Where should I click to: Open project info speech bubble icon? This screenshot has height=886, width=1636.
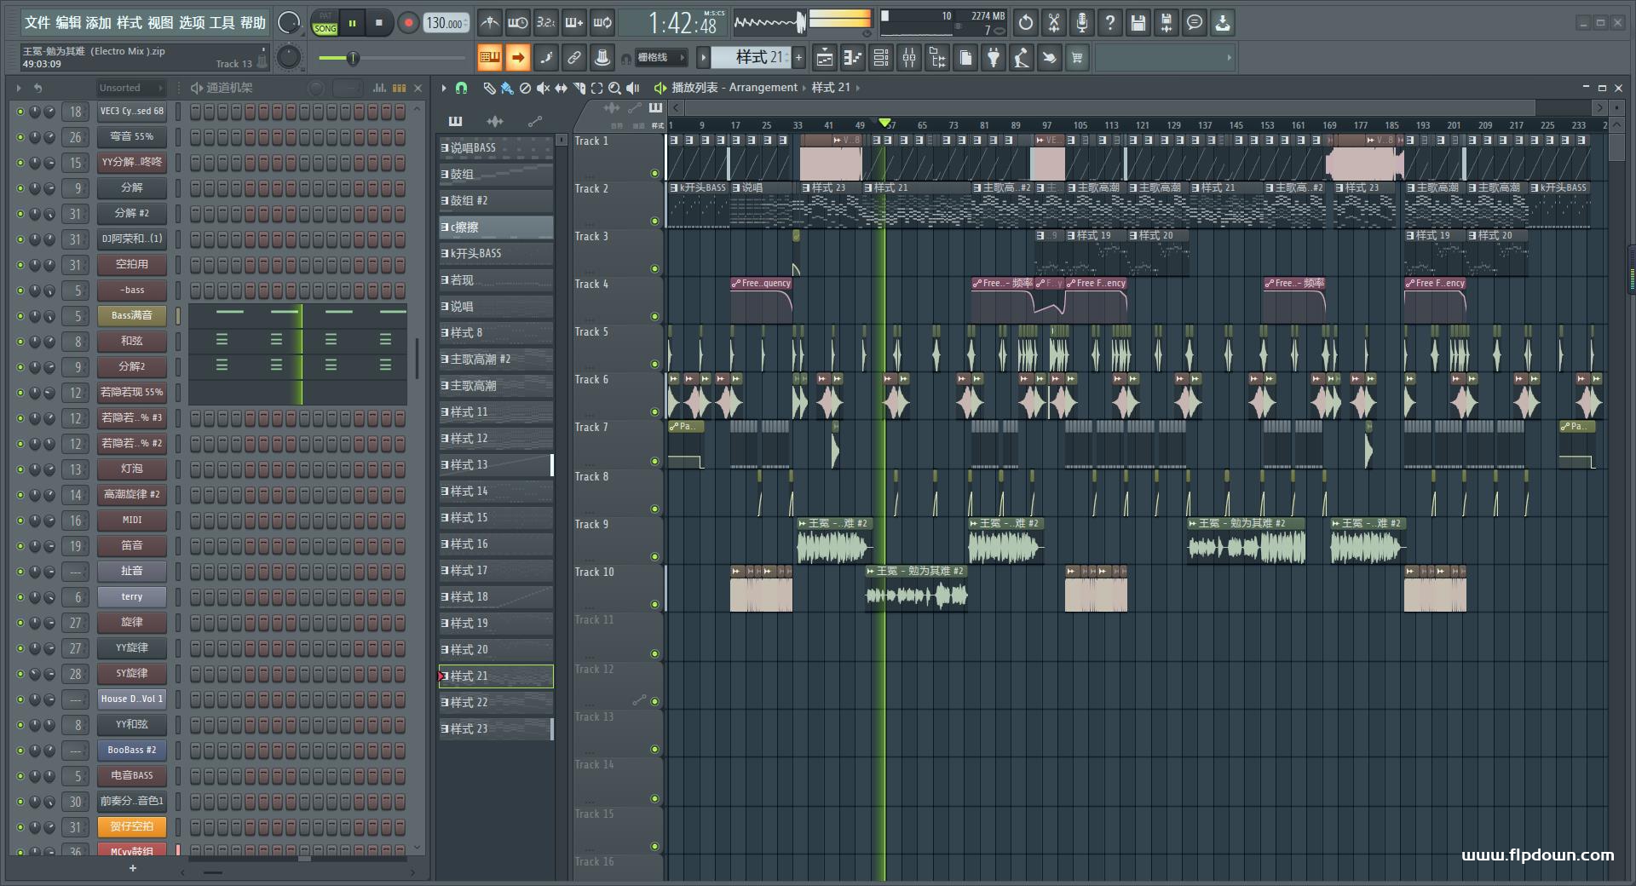tap(1195, 23)
